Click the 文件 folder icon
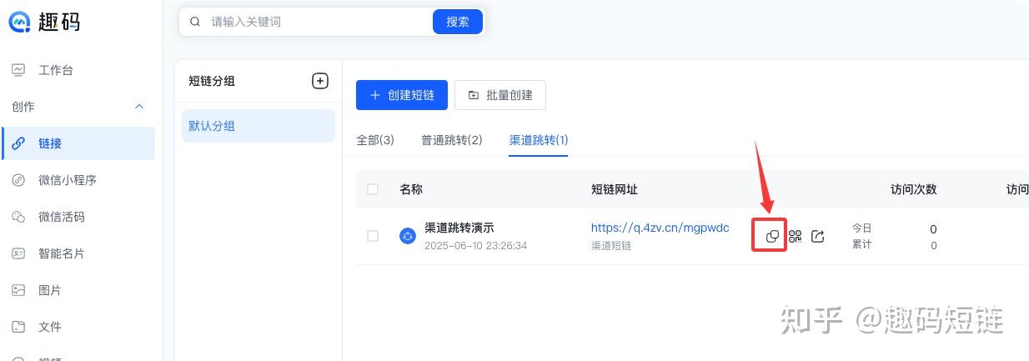The height and width of the screenshot is (361, 1029). pos(18,327)
